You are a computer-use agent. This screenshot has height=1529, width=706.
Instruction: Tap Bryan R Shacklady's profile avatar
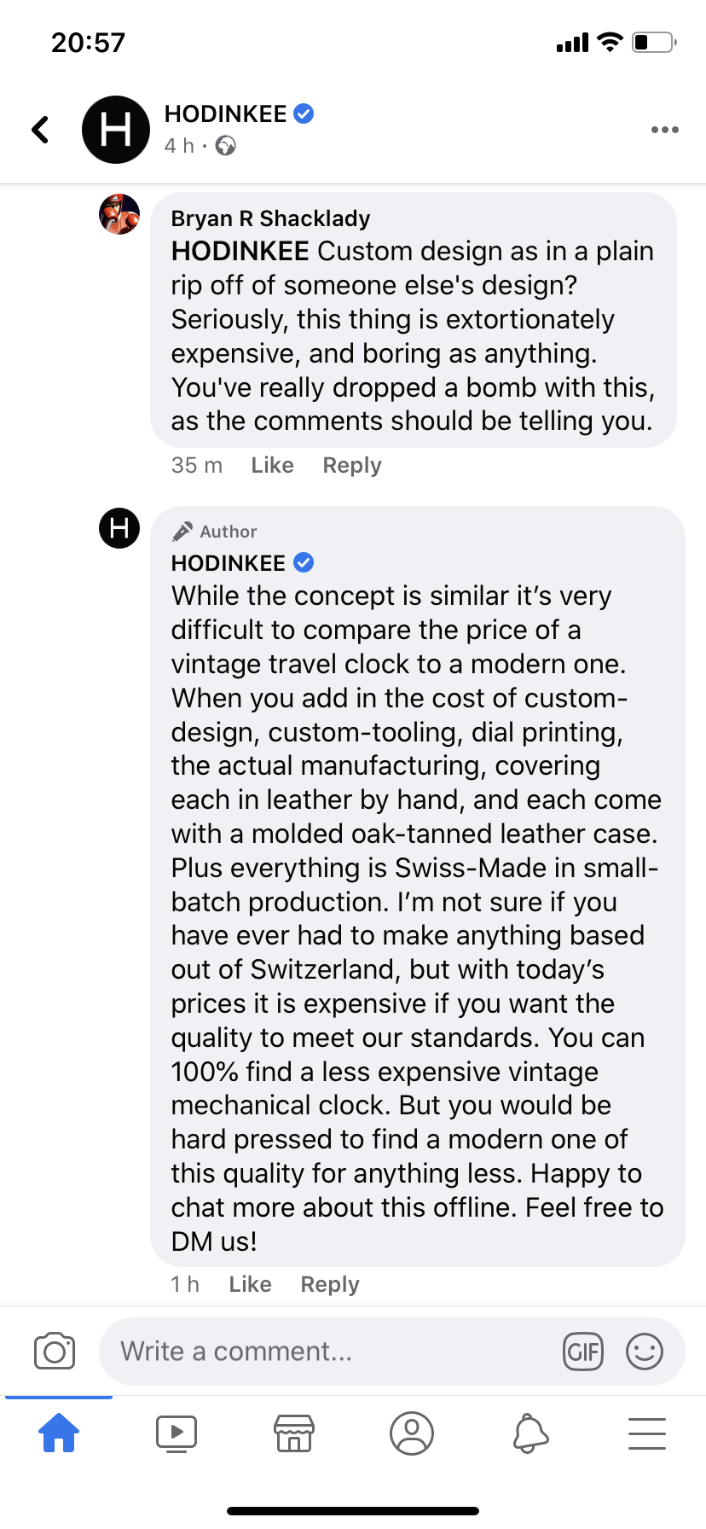tap(119, 214)
